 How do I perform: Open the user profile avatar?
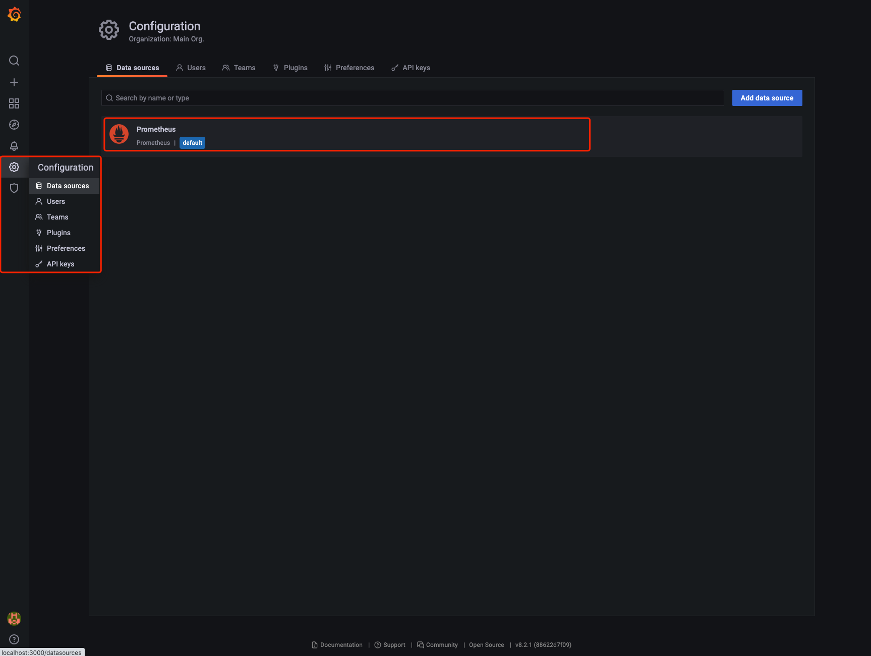coord(14,618)
